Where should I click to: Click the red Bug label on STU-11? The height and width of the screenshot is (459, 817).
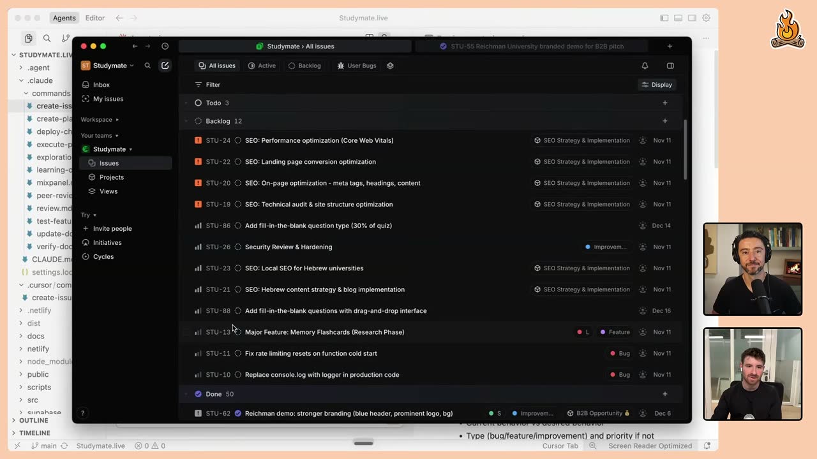click(x=620, y=353)
